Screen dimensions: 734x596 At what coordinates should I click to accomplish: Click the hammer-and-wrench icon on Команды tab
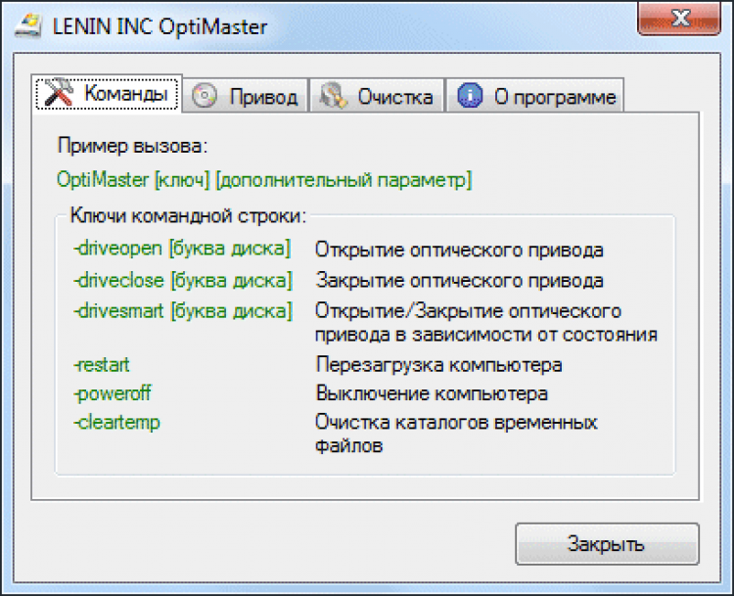click(59, 92)
